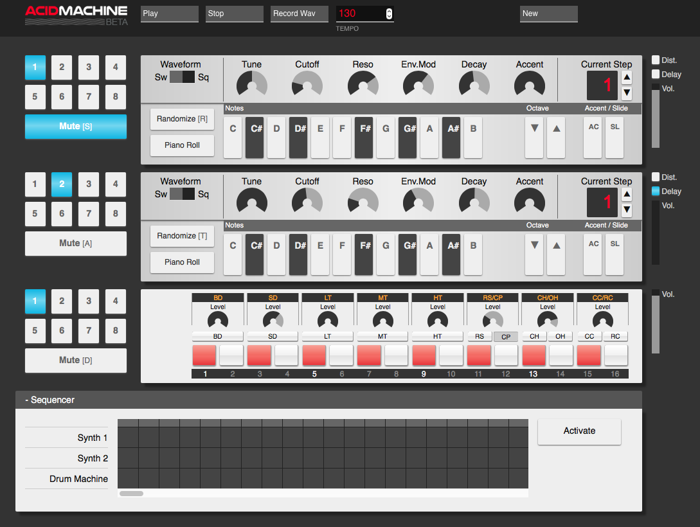Adjust the CH/OH Level knob

tap(548, 321)
